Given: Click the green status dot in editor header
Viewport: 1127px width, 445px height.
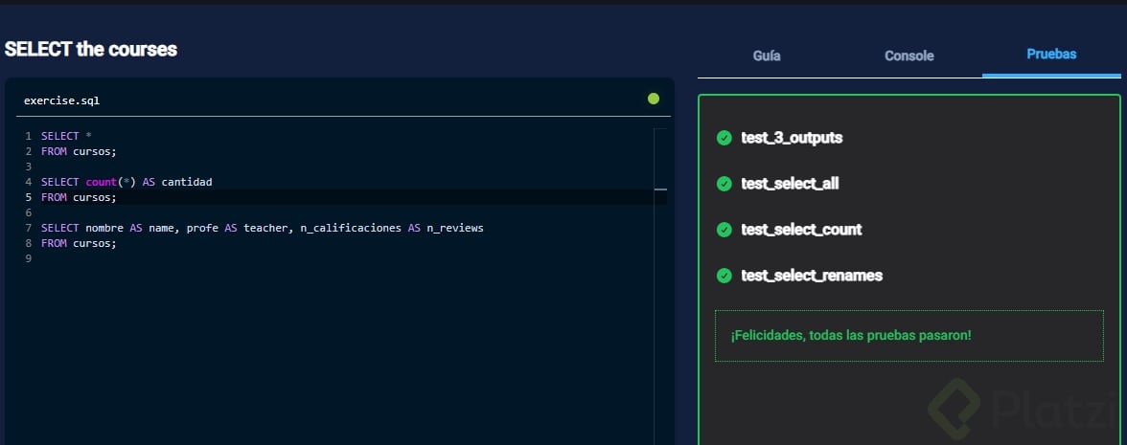Looking at the screenshot, I should pos(654,100).
